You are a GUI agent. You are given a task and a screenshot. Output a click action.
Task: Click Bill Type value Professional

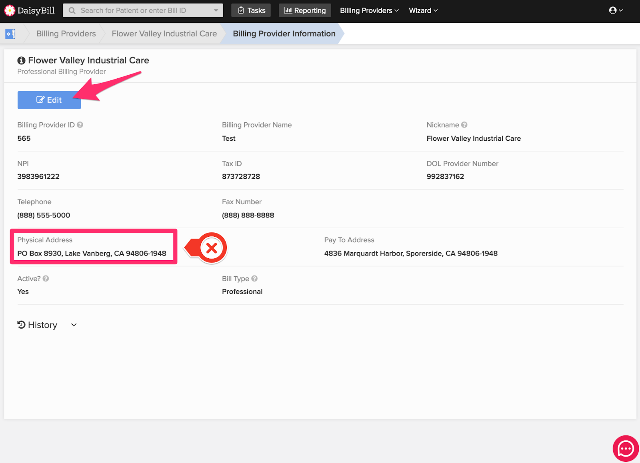[x=242, y=291]
